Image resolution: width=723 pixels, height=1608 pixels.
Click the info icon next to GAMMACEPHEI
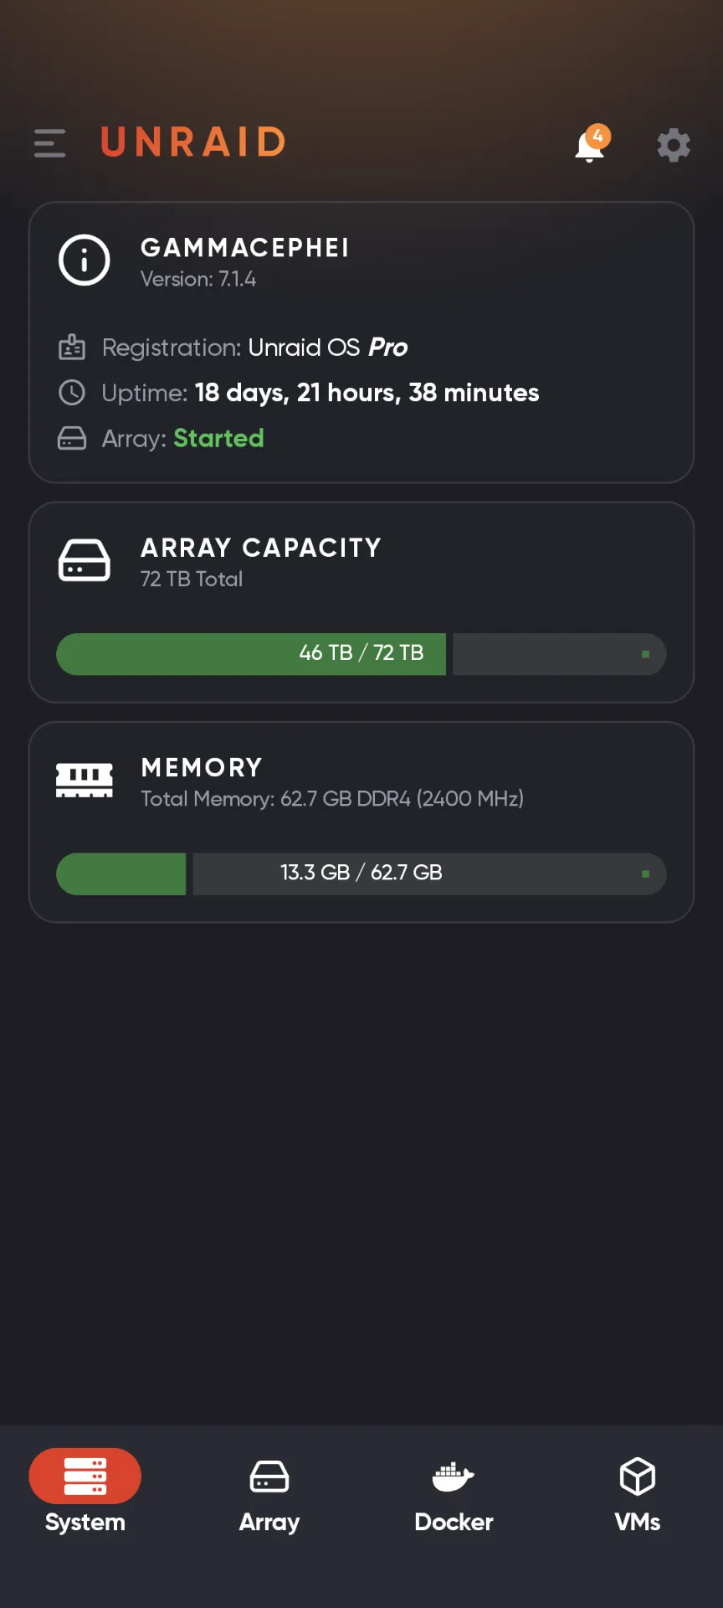pos(84,260)
